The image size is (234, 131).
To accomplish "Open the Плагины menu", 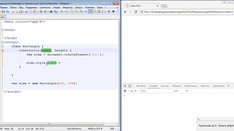I will (x=90, y=7).
